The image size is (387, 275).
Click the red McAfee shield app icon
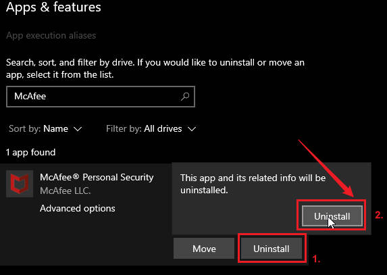(x=20, y=184)
